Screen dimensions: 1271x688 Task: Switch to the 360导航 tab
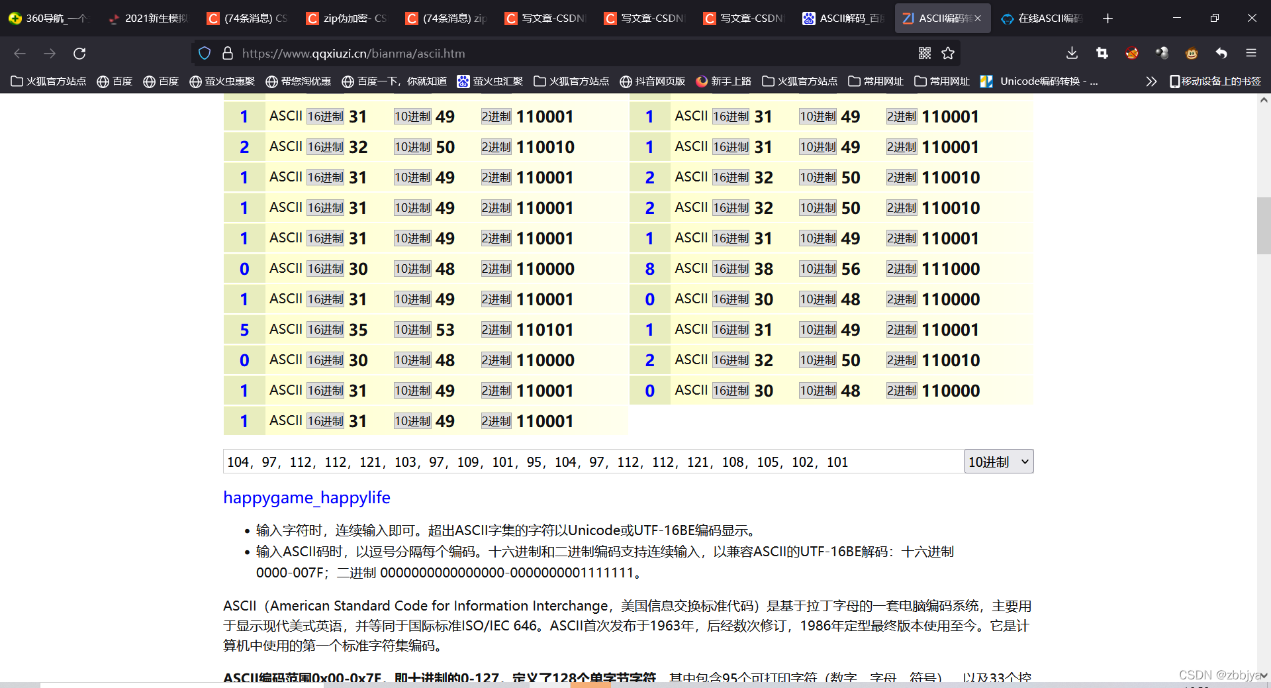click(x=50, y=19)
